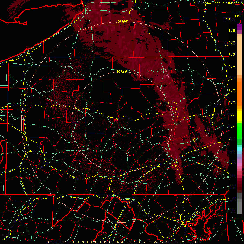
Task: Pick the purple swatch atop the color bar
Action: tap(239, 27)
